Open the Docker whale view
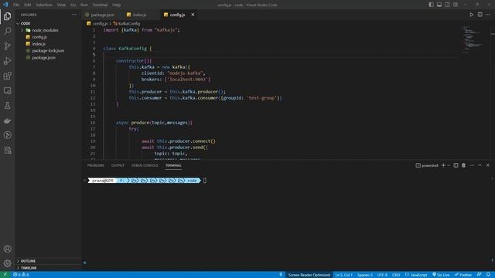This screenshot has height=278, width=495. [7, 120]
